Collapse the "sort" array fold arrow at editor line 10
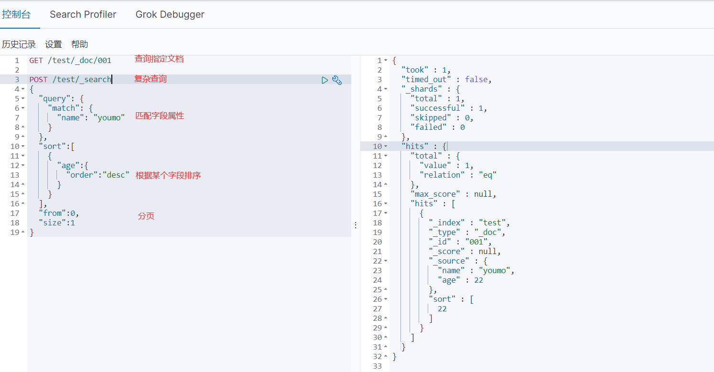Screen dimensions: 714x372 pos(23,147)
